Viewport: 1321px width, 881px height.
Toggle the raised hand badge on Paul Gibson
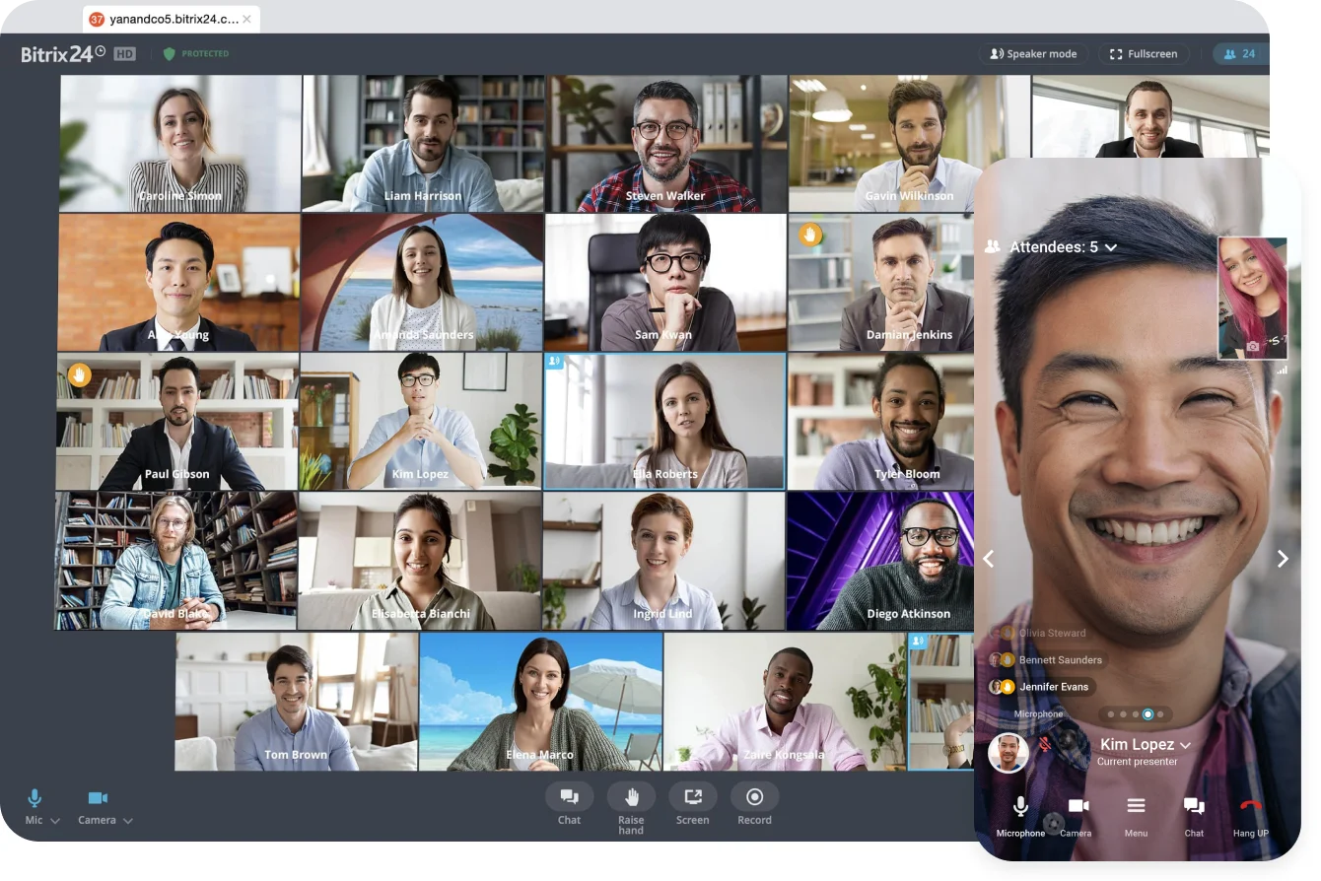point(77,375)
